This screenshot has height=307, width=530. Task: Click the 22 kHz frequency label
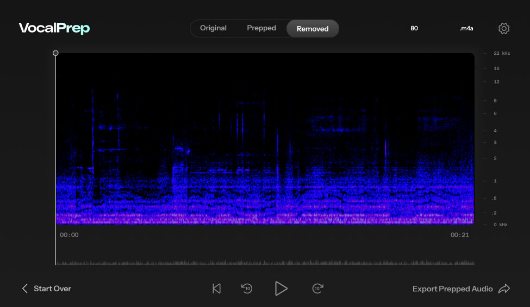click(x=502, y=53)
